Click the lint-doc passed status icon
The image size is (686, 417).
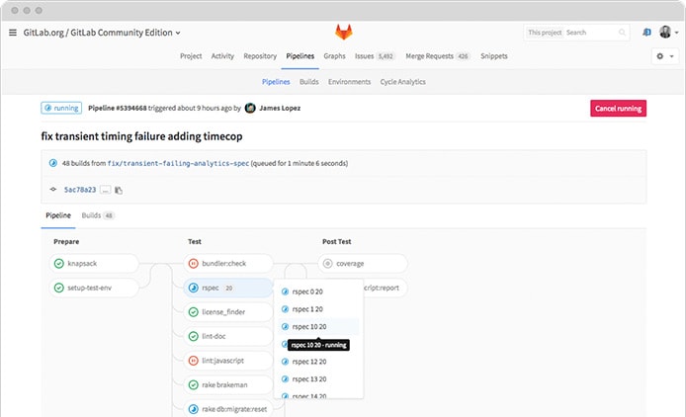pos(193,336)
